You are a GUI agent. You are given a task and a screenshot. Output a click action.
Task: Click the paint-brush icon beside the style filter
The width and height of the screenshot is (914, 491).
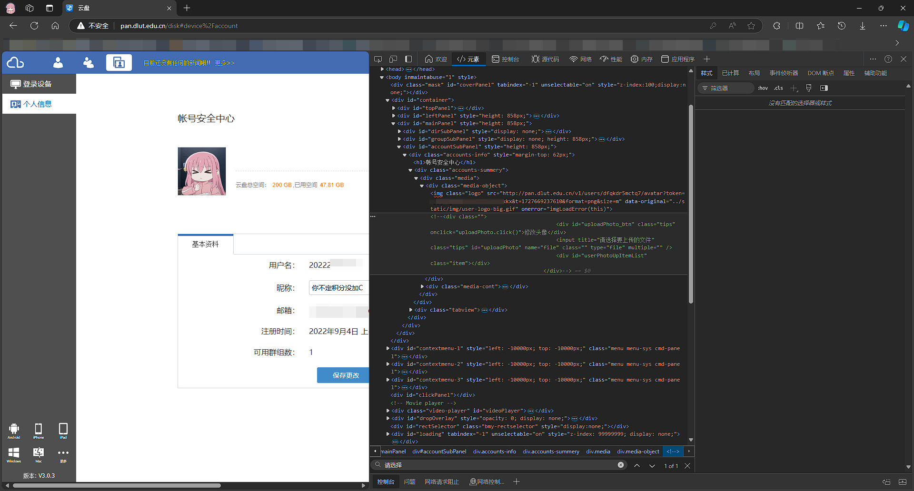809,88
